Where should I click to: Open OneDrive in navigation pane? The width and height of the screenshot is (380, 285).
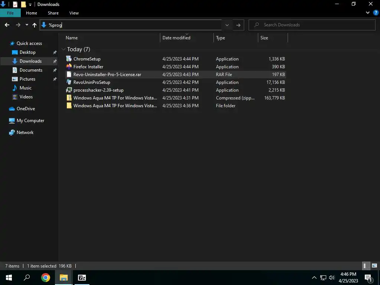tap(26, 109)
